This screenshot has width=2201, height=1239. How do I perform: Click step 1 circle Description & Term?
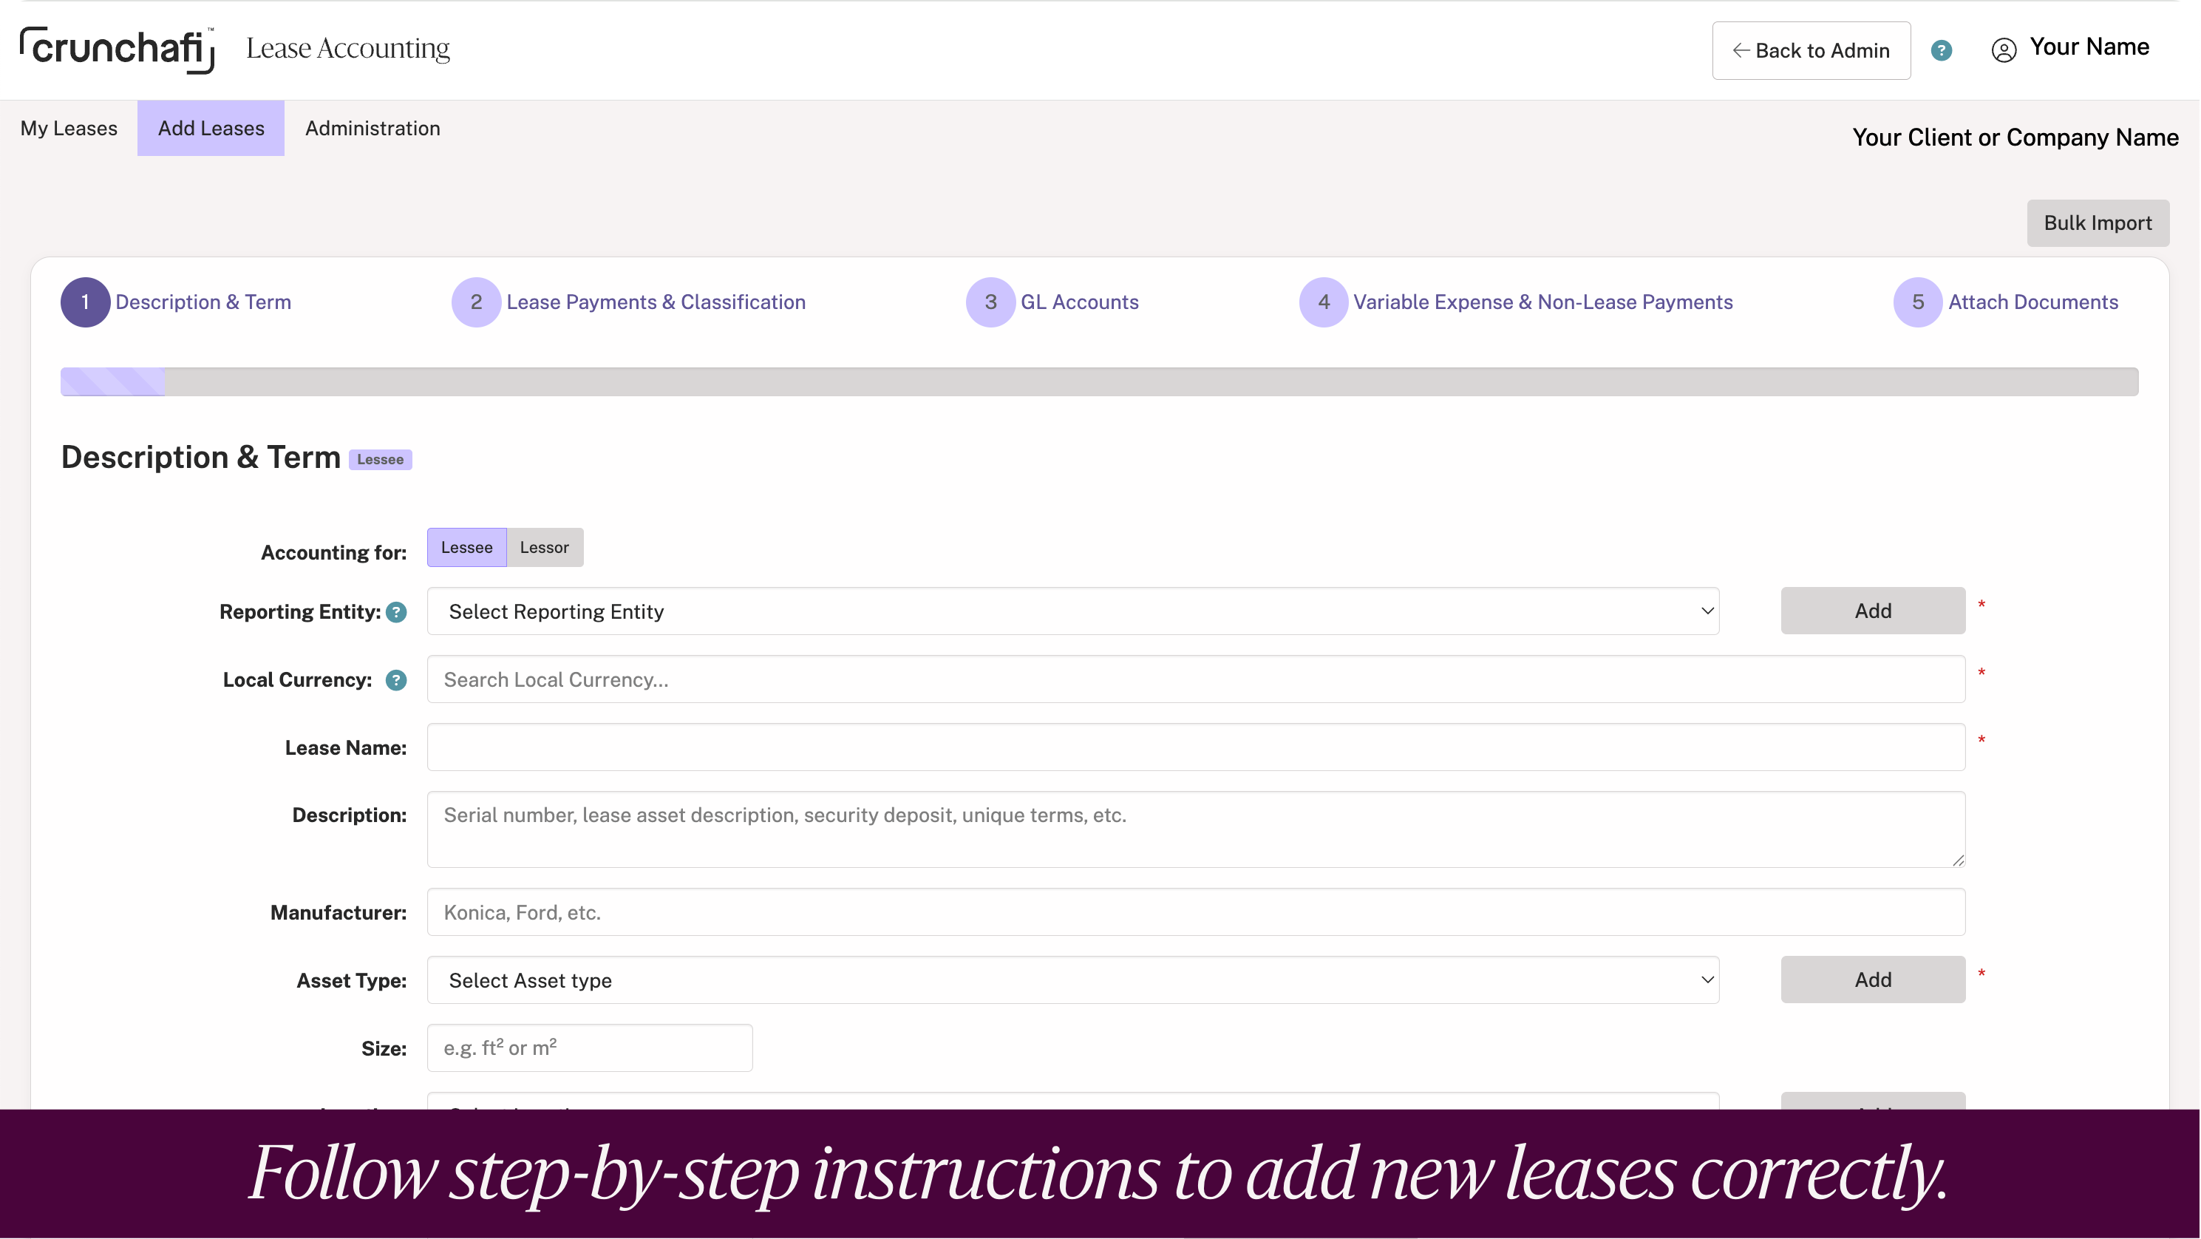coord(84,302)
